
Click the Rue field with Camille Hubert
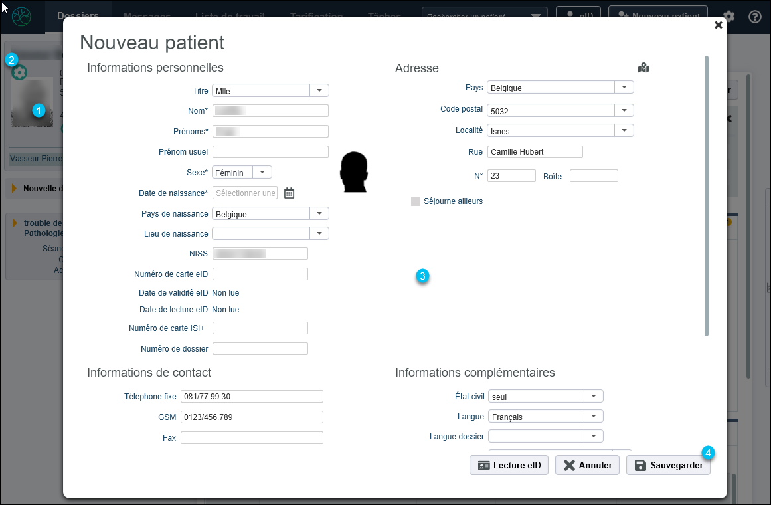[535, 151]
